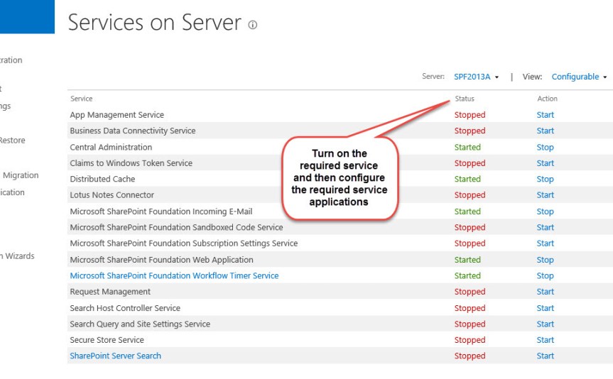The width and height of the screenshot is (613, 379).
Task: Select the Request Management service name
Action: 110,292
